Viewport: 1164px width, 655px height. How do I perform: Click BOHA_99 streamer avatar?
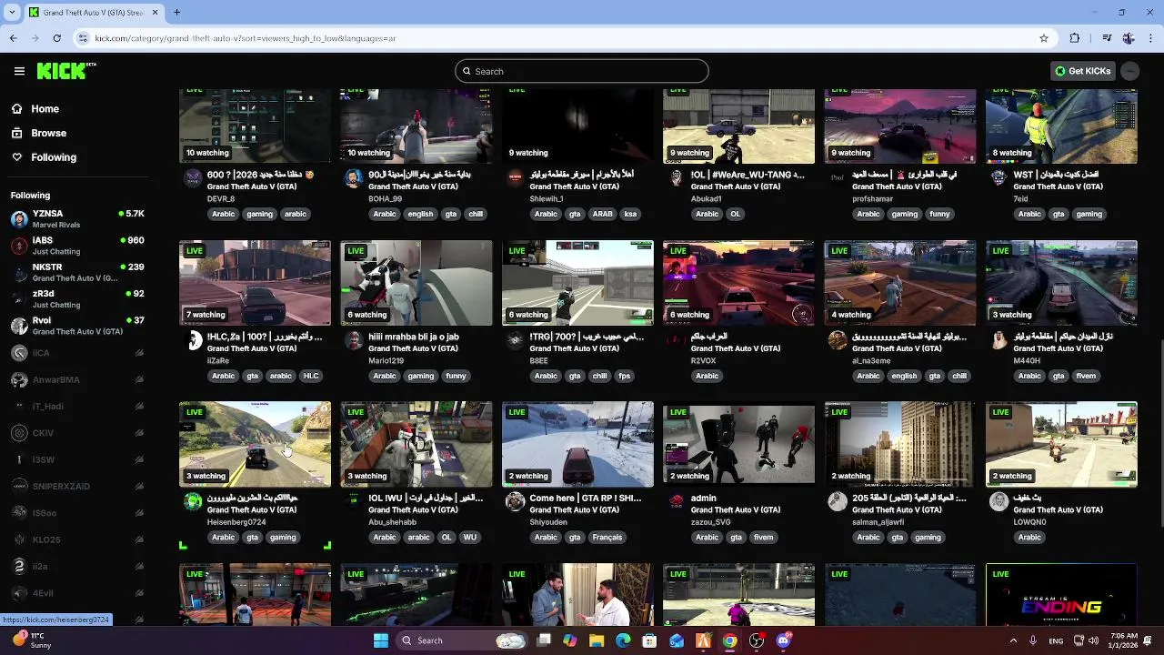point(354,179)
